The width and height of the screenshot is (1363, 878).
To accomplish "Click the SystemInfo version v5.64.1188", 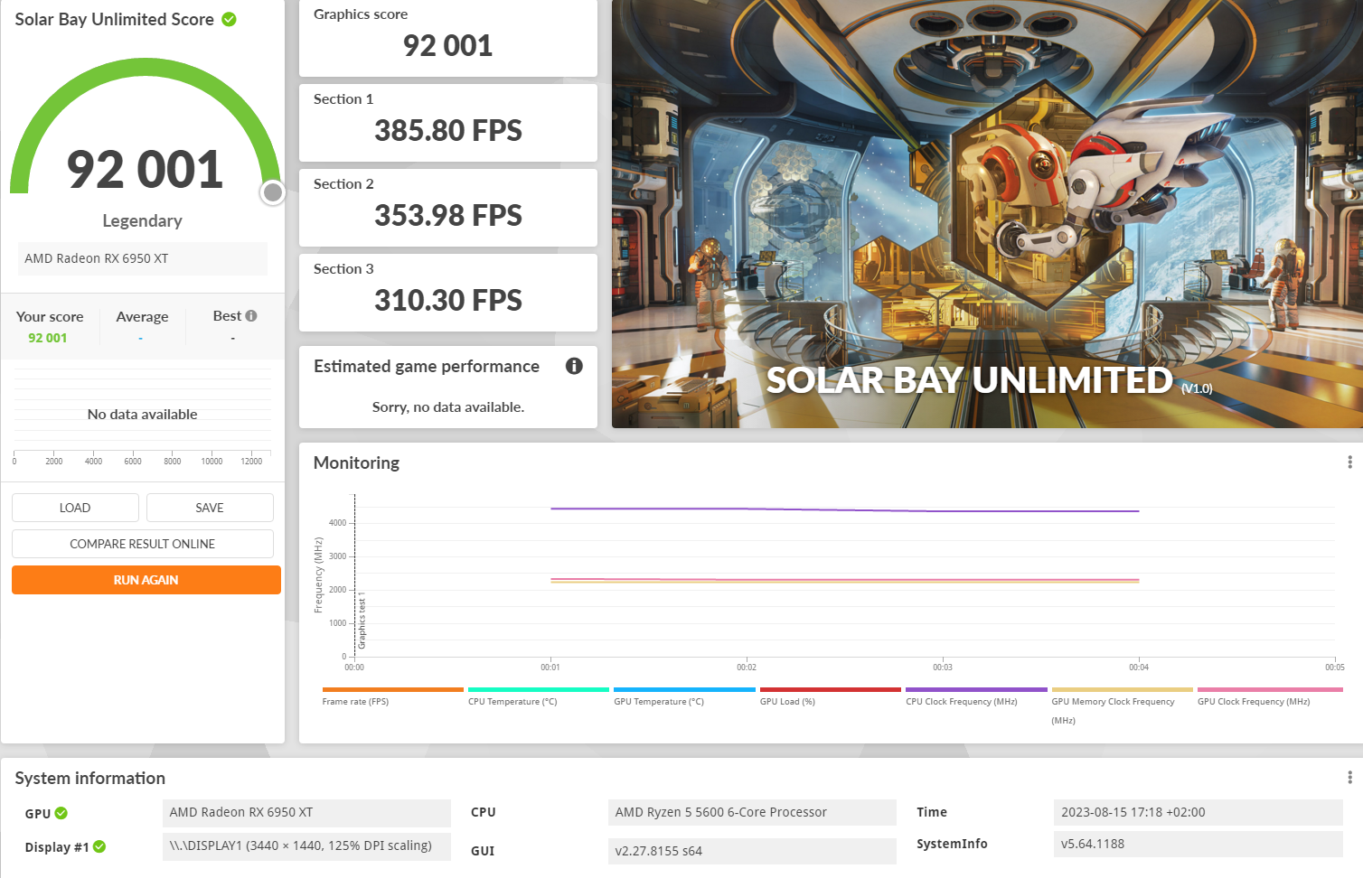I will (x=1198, y=844).
